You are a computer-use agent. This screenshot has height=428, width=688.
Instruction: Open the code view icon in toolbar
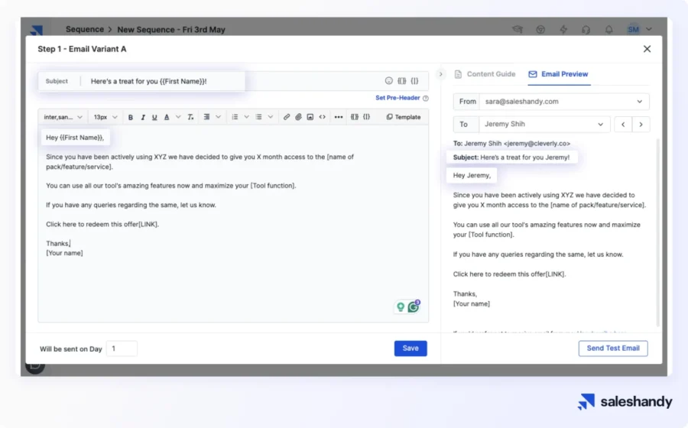(x=323, y=118)
